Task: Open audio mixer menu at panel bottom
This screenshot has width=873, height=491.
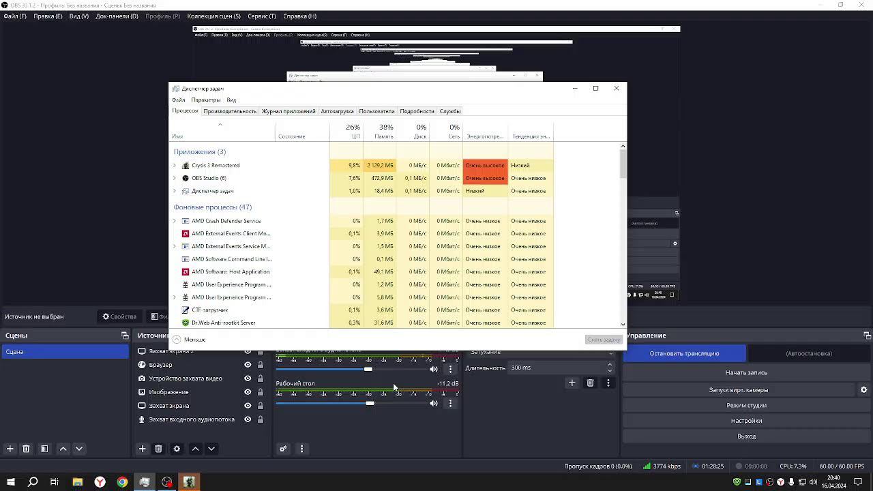Action: (301, 449)
